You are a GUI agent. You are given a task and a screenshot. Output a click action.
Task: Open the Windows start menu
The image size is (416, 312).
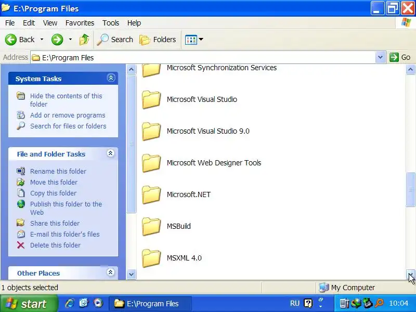(x=29, y=304)
